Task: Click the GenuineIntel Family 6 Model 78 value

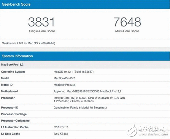Action: pyautogui.click(x=80, y=108)
